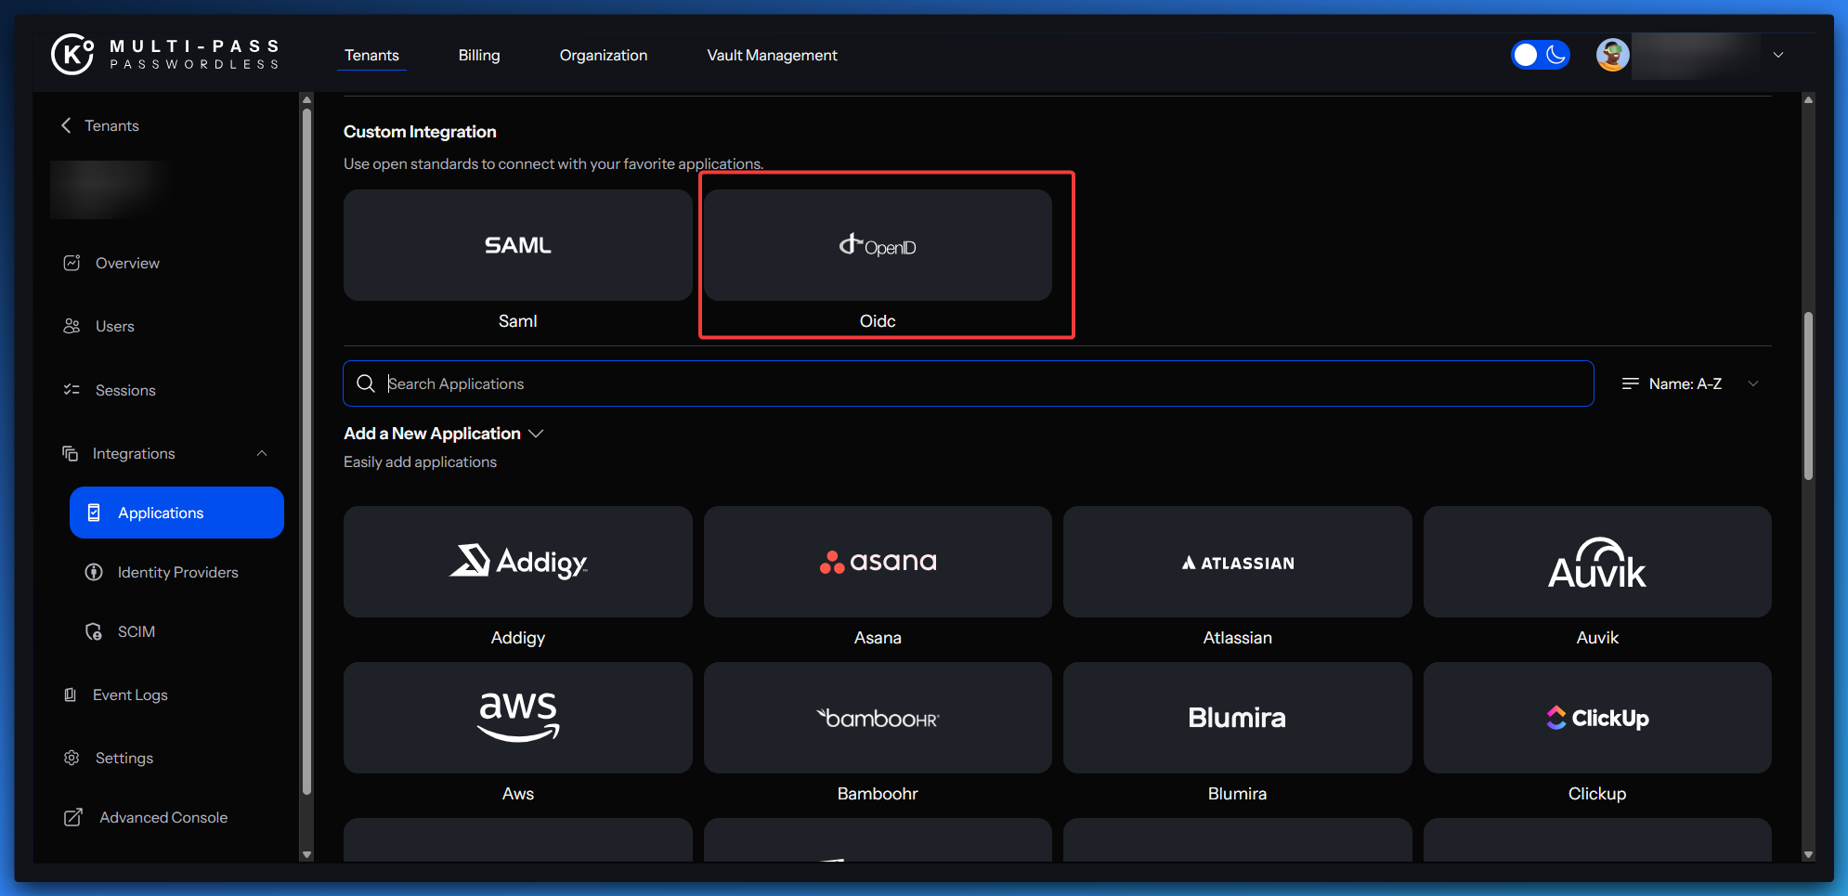Open the Vault Management tab

tap(772, 55)
